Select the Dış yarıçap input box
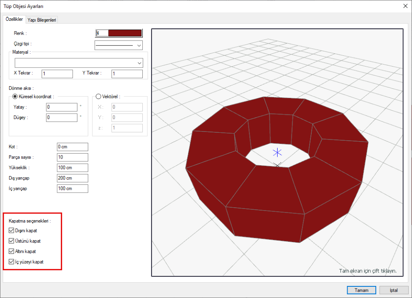This screenshot has width=412, height=298. [x=72, y=178]
